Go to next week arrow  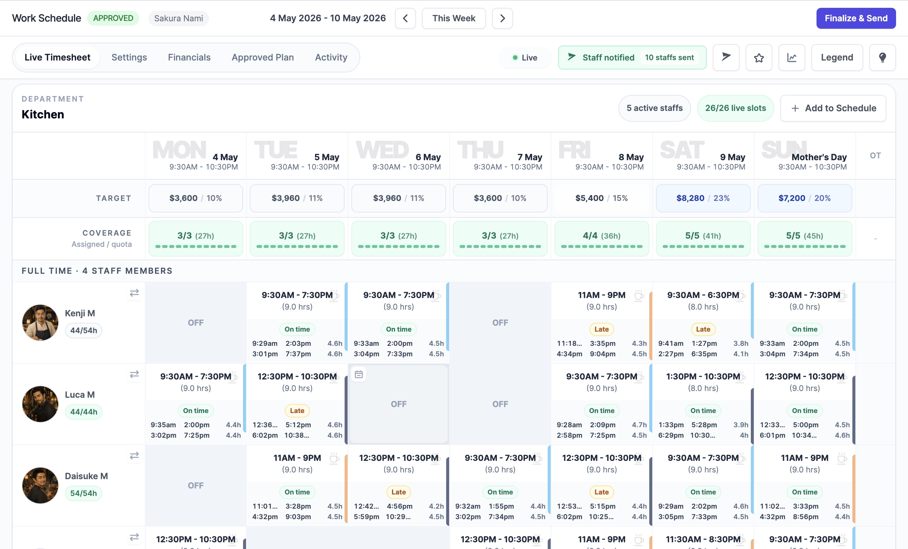[502, 18]
